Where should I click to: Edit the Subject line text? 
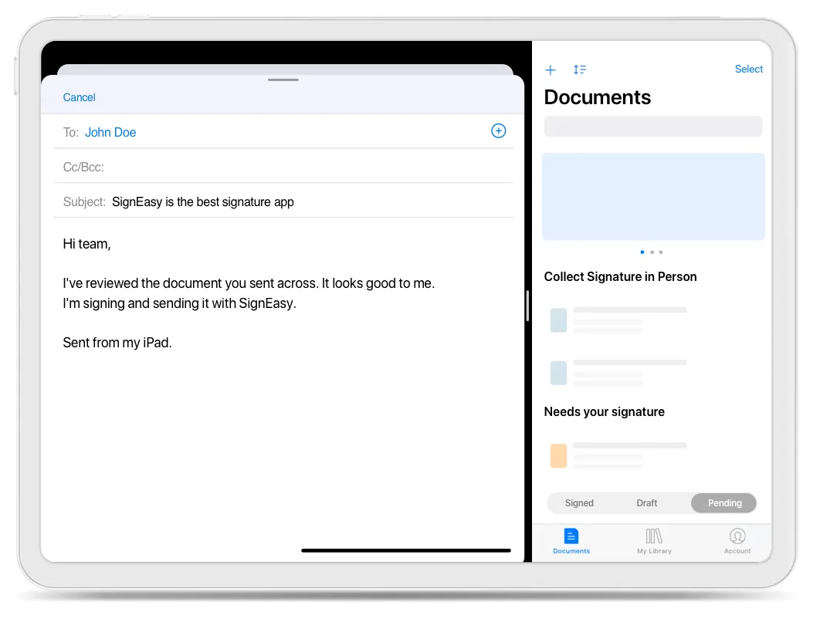coord(203,201)
